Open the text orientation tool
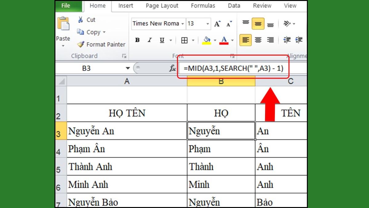Viewport: 369px width, 208px height. click(287, 24)
